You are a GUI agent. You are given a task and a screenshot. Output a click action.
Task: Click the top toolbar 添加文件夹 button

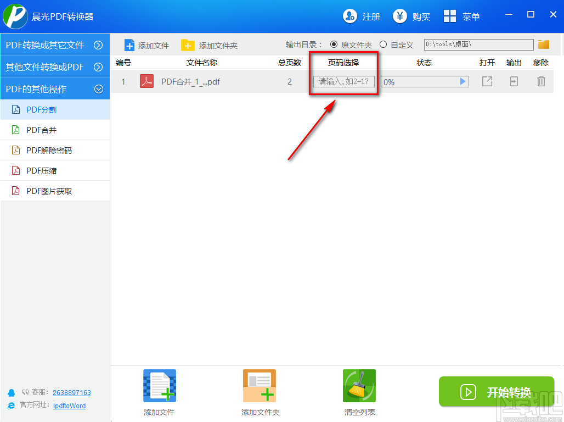[209, 46]
